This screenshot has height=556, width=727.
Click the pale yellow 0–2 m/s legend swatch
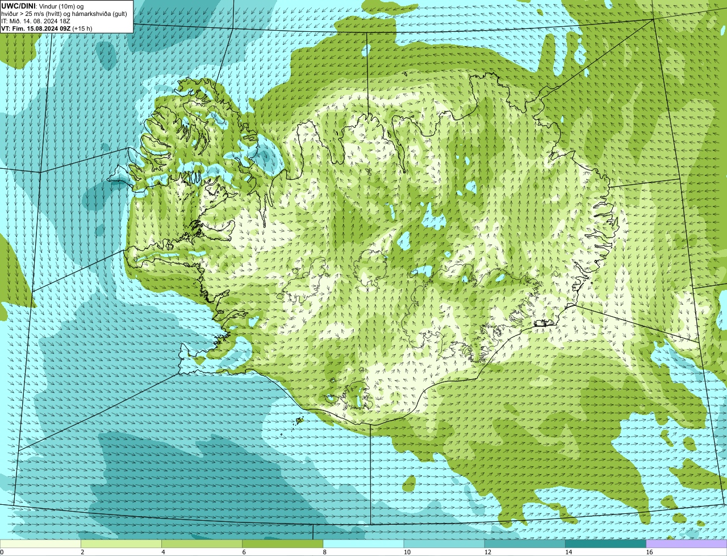[40, 543]
